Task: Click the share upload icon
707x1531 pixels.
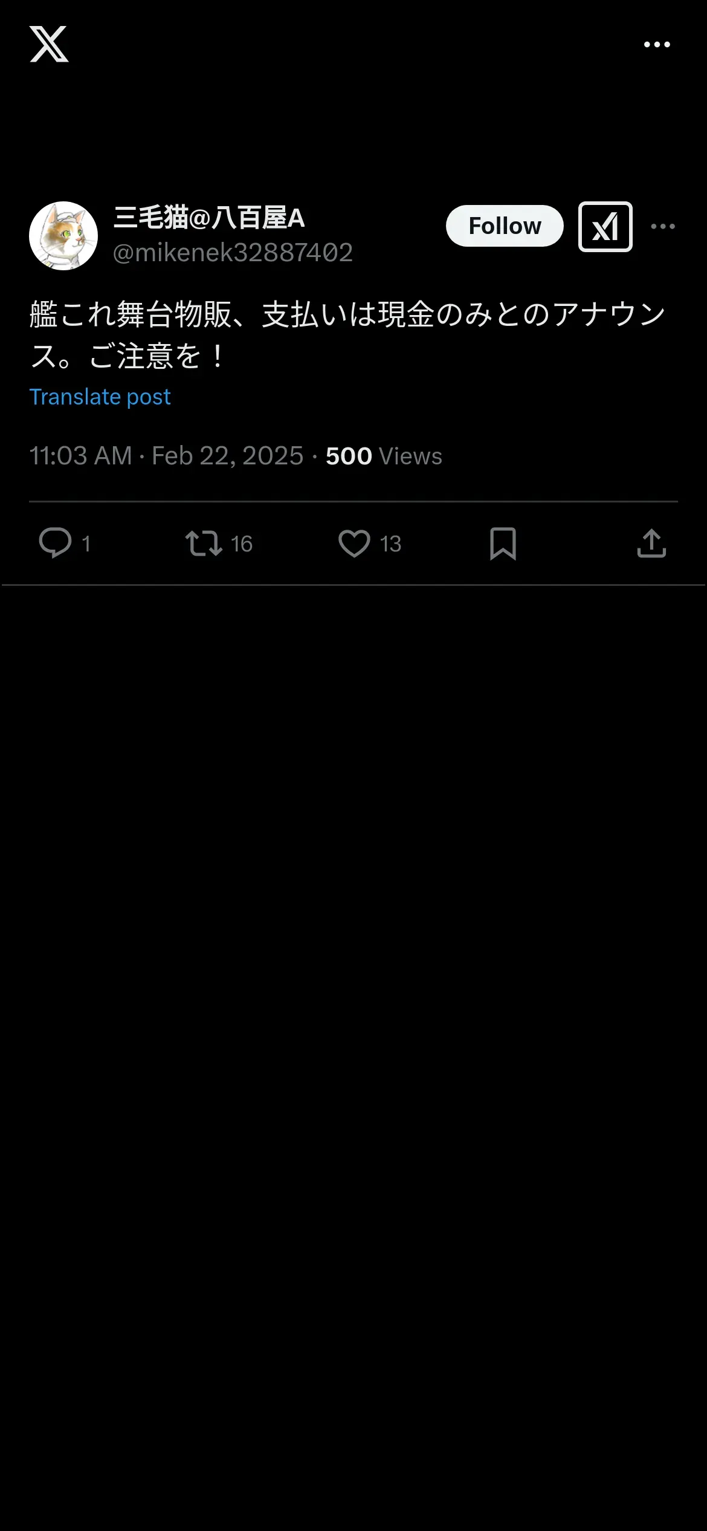Action: point(651,543)
